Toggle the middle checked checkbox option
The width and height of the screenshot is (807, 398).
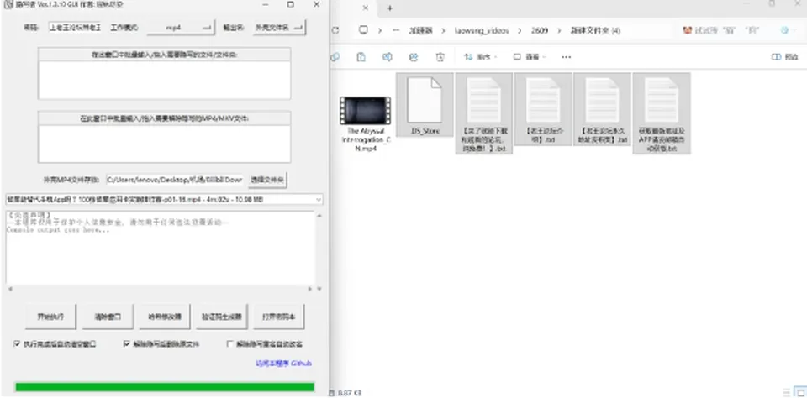(x=127, y=343)
